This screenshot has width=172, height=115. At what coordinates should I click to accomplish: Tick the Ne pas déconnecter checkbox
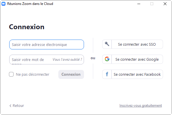(11, 74)
